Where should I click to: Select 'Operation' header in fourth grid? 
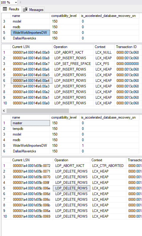point(72,160)
